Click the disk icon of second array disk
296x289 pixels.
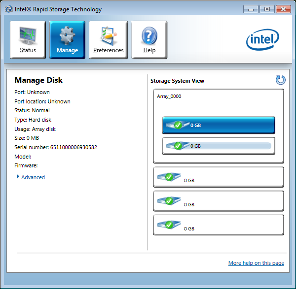[x=178, y=146]
